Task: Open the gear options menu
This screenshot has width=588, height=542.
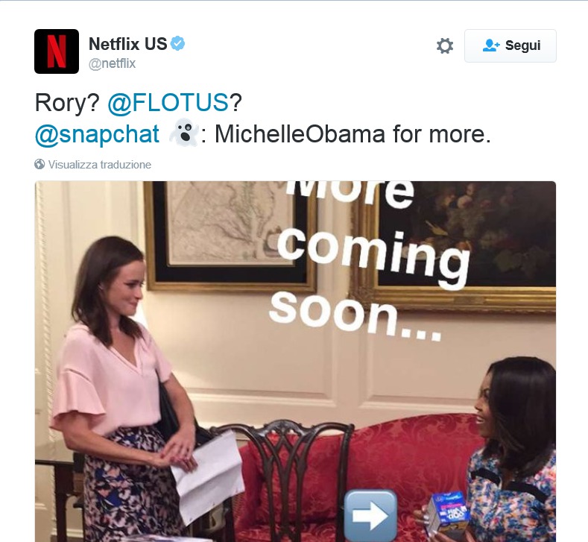Action: [x=445, y=45]
